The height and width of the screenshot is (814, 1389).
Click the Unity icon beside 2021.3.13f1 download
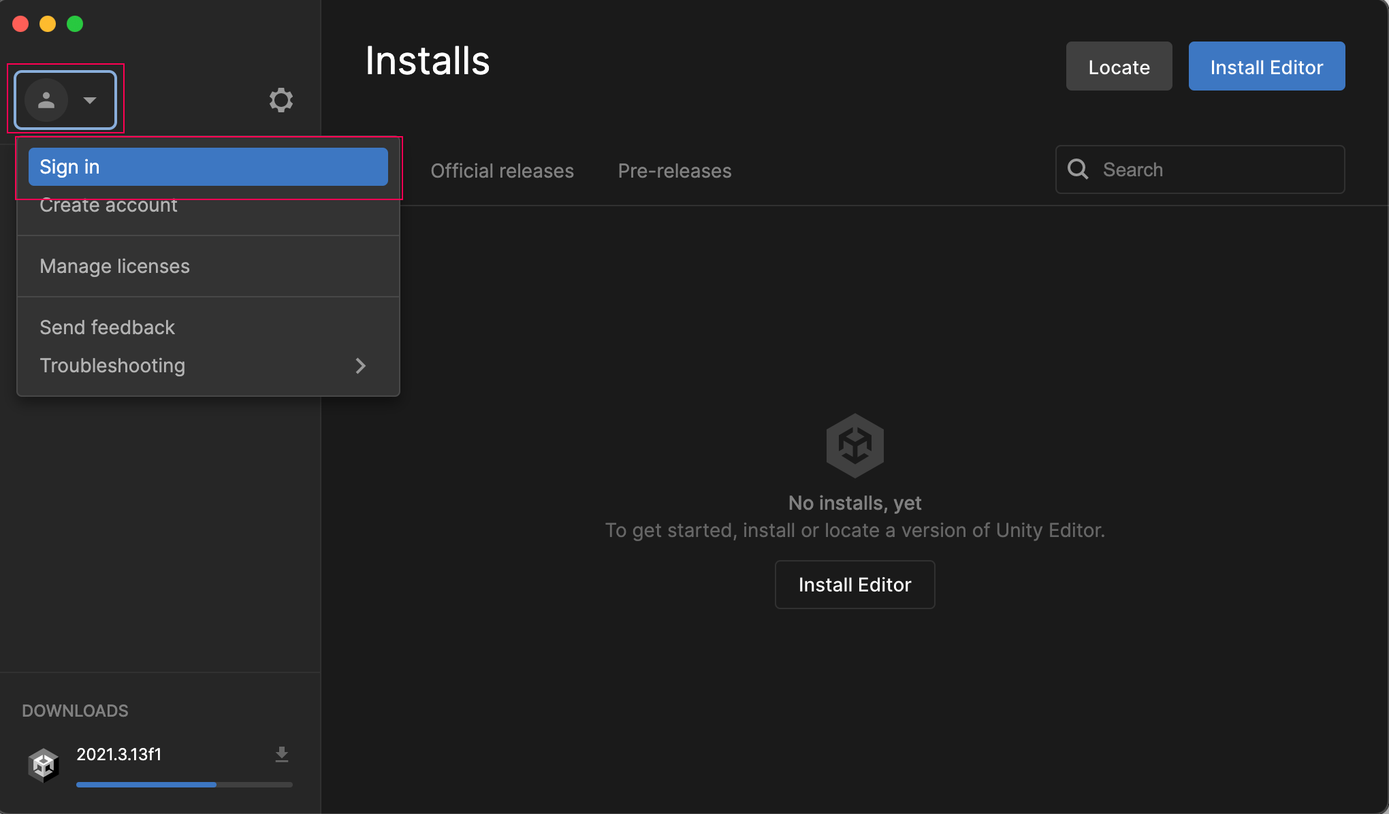coord(44,765)
